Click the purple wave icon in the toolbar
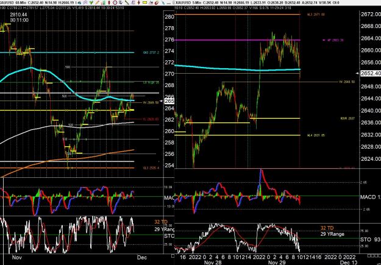This screenshot has width=381, height=265. coord(85,2)
